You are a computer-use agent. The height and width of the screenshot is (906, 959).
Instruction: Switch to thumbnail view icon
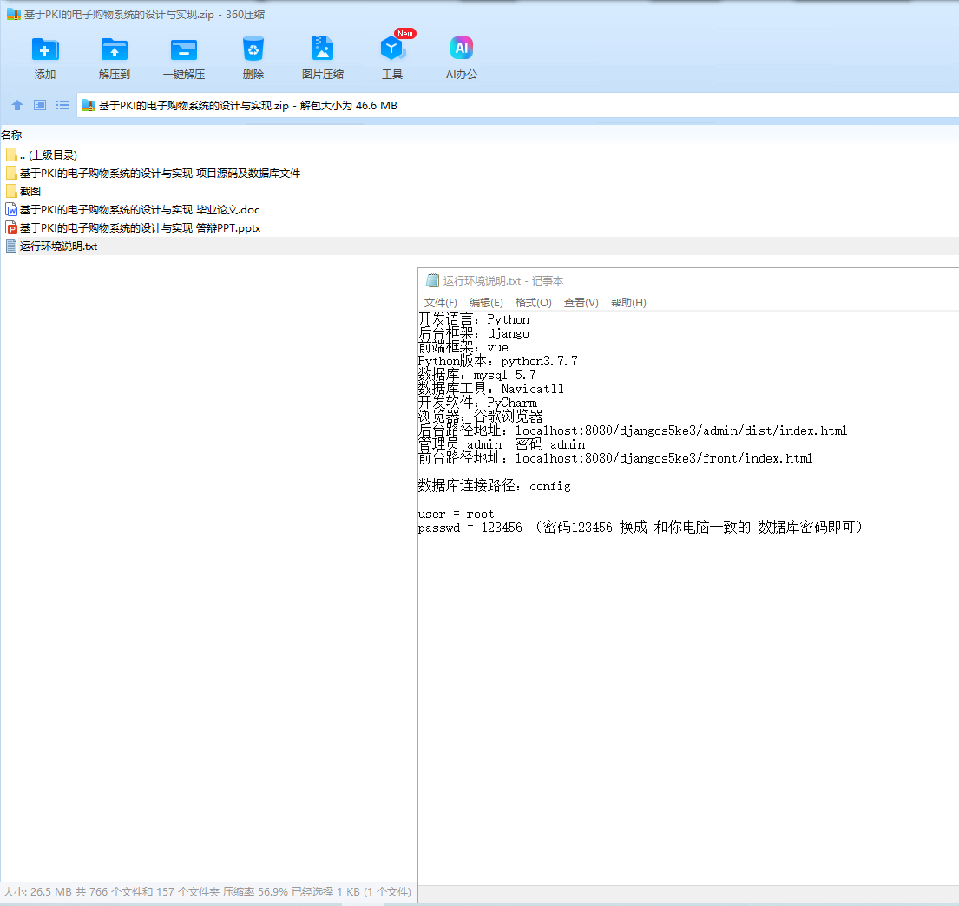click(x=40, y=105)
